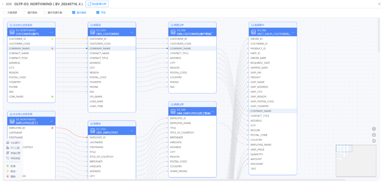Enable the 关系信息 checkbox
The width and height of the screenshot is (382, 182).
[x=4, y=12]
